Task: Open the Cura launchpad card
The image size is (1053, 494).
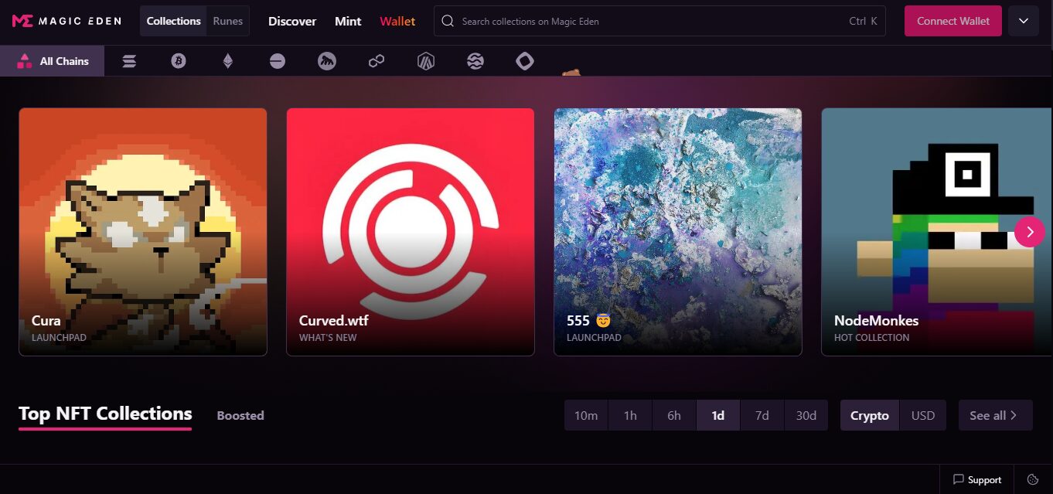Action: click(x=143, y=232)
